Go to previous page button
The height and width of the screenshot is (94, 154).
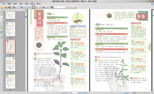(65, 93)
